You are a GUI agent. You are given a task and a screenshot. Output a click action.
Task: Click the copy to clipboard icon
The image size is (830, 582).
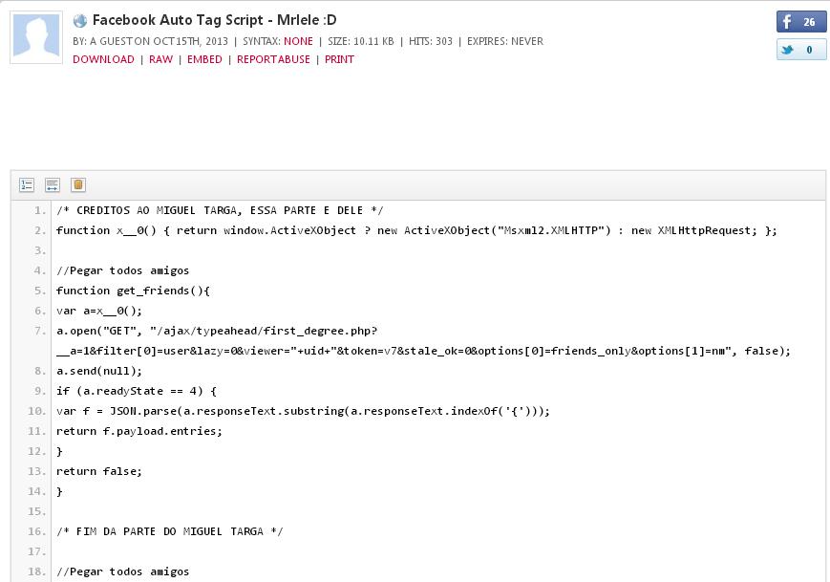tap(77, 184)
